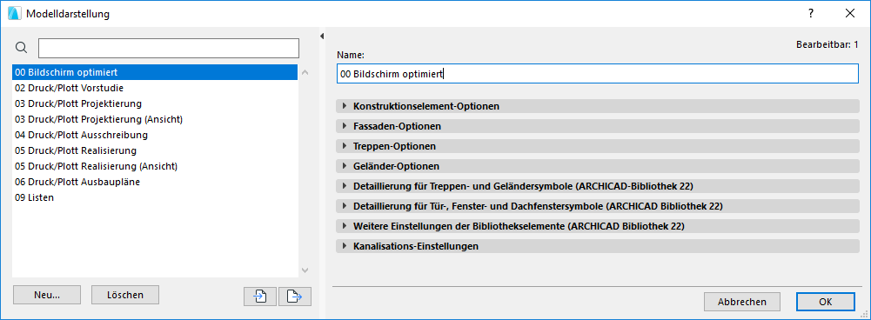Image resolution: width=871 pixels, height=320 pixels.
Task: Expand Geländer-Optionen section
Action: click(598, 166)
